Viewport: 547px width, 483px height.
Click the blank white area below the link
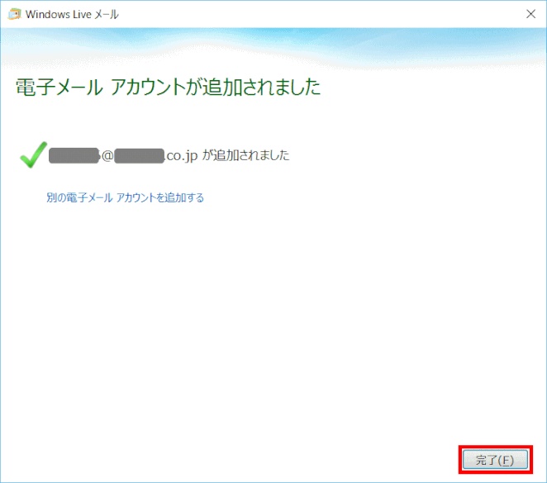273,314
